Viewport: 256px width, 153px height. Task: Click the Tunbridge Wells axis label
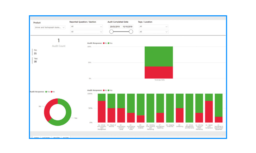159,80
